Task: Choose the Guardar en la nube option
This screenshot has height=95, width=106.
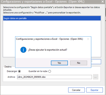Action: pyautogui.click(x=50, y=71)
